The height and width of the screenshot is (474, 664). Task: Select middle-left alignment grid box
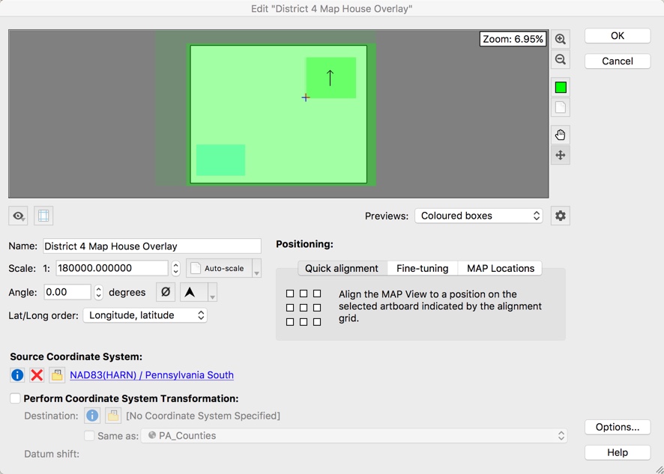(x=290, y=308)
